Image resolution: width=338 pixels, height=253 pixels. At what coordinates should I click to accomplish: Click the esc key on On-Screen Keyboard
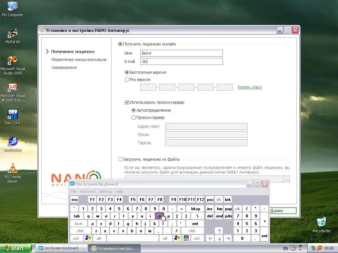[x=75, y=200]
